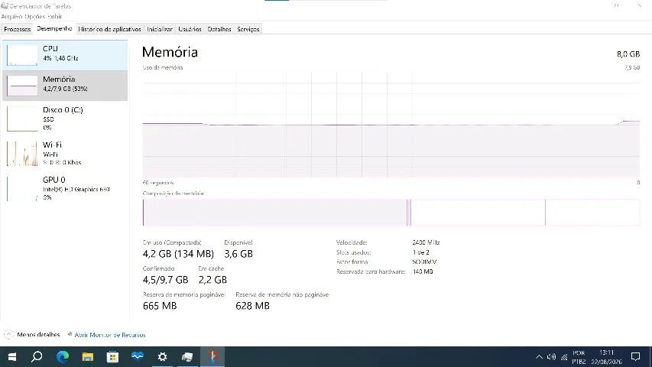652x367 pixels.
Task: Open the Processos tab
Action: pos(18,29)
